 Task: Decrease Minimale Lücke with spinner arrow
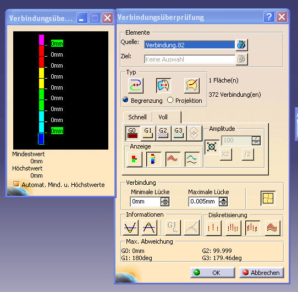point(165,204)
